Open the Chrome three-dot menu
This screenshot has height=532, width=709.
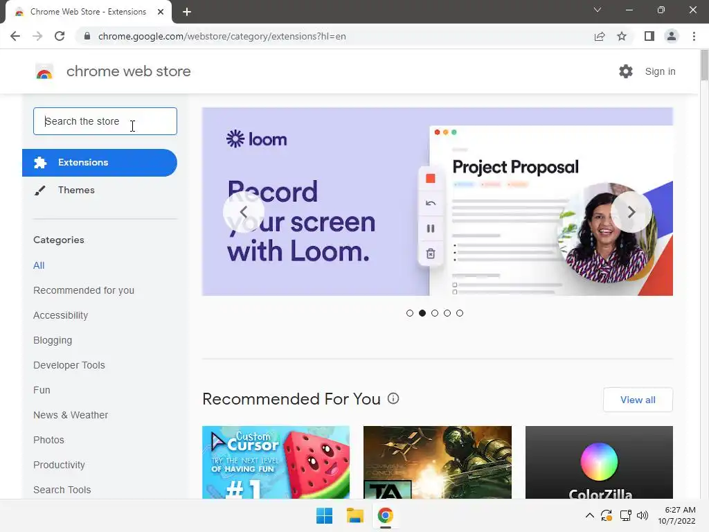694,36
